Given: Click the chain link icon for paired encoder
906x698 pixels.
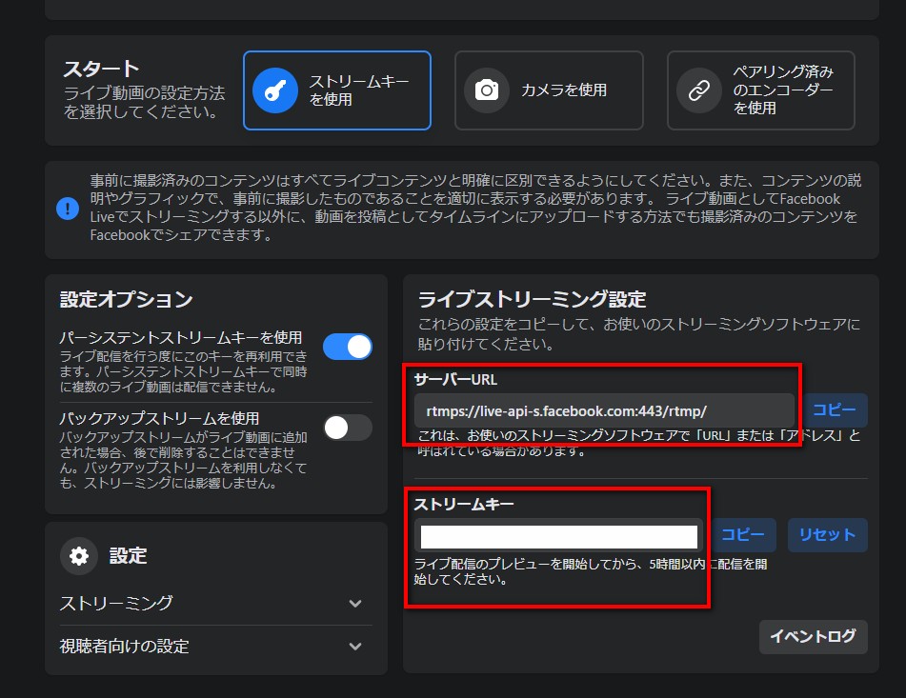Looking at the screenshot, I should click(x=698, y=90).
